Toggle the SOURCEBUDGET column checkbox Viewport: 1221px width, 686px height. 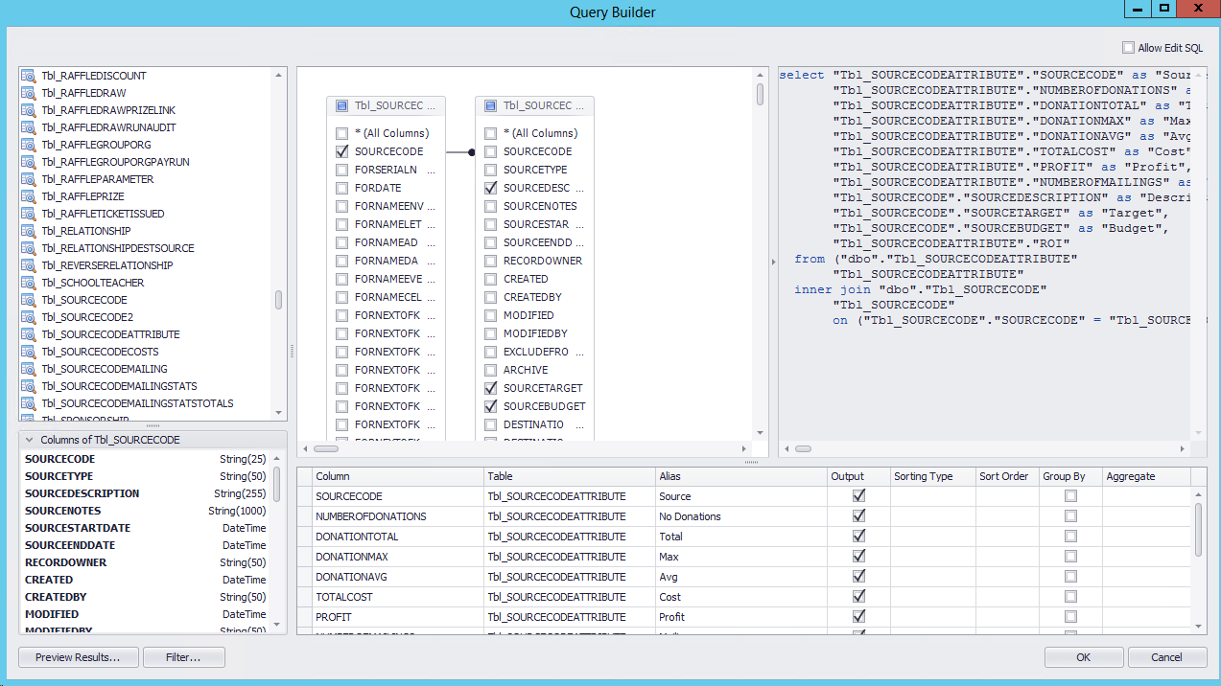(491, 406)
